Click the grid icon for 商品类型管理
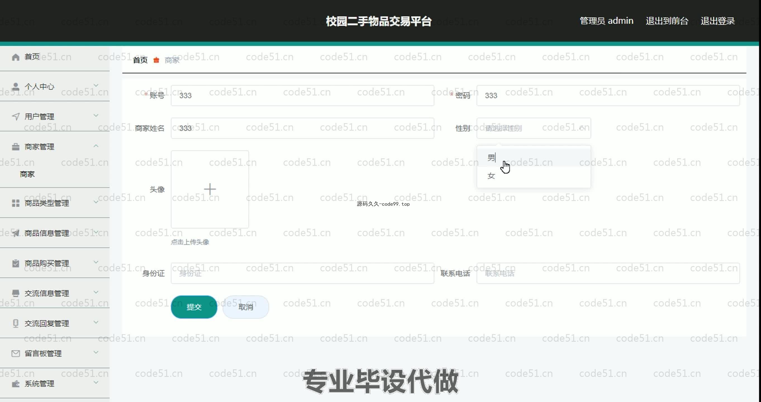Viewport: 761px width, 402px height. click(16, 203)
